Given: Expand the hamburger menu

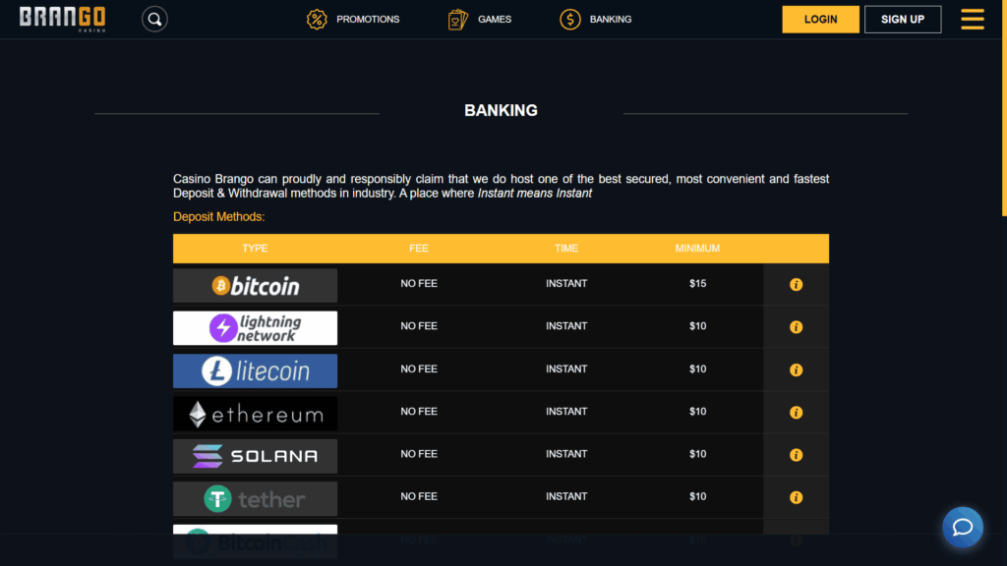Looking at the screenshot, I should coord(972,19).
